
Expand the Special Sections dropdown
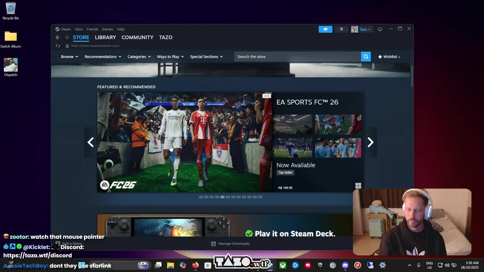[x=206, y=57]
